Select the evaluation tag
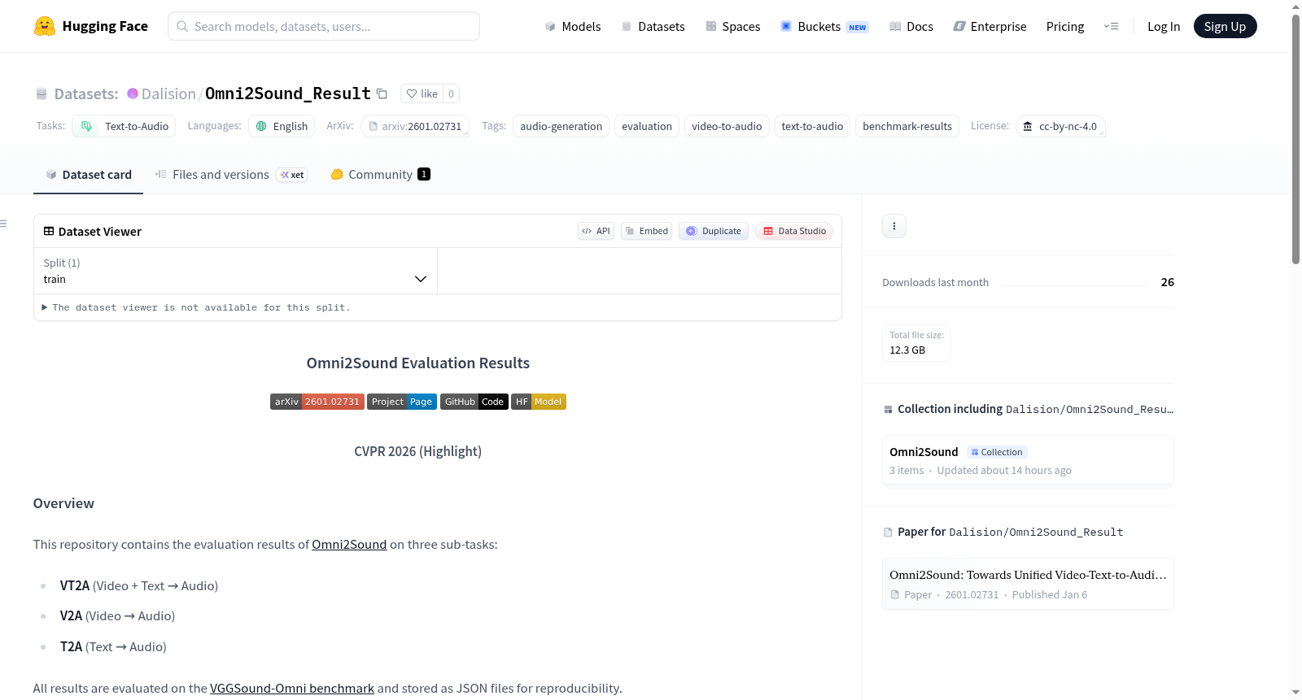 coord(647,126)
